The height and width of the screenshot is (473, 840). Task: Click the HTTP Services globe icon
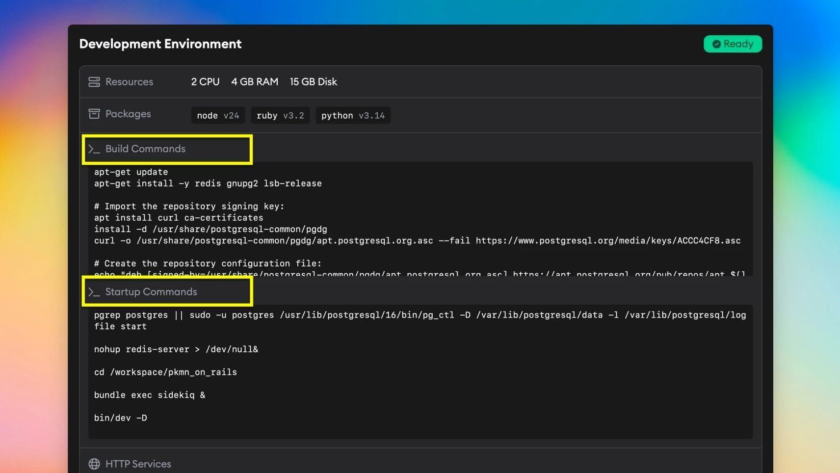pos(94,464)
